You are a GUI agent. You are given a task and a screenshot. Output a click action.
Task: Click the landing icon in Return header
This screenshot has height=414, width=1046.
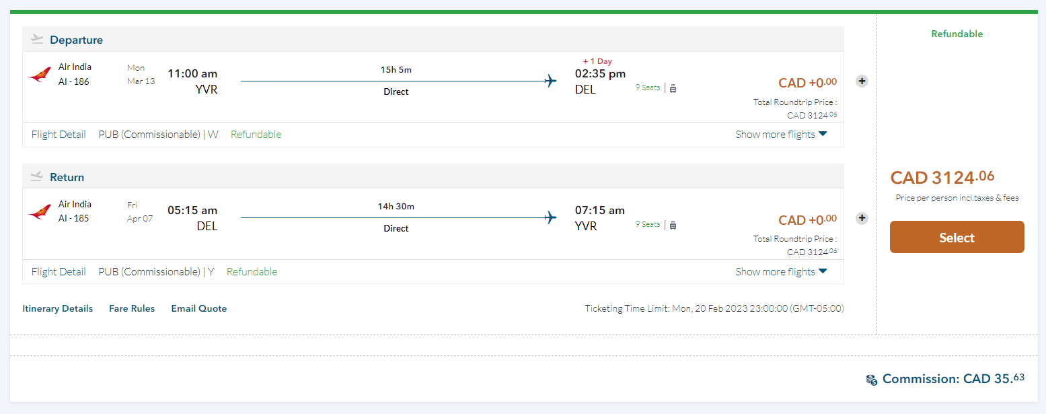point(37,177)
